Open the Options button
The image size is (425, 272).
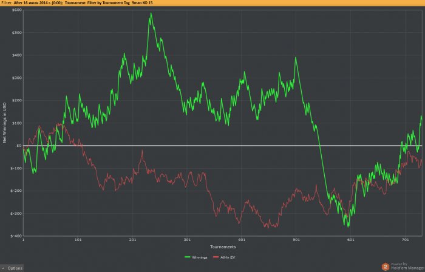12,268
